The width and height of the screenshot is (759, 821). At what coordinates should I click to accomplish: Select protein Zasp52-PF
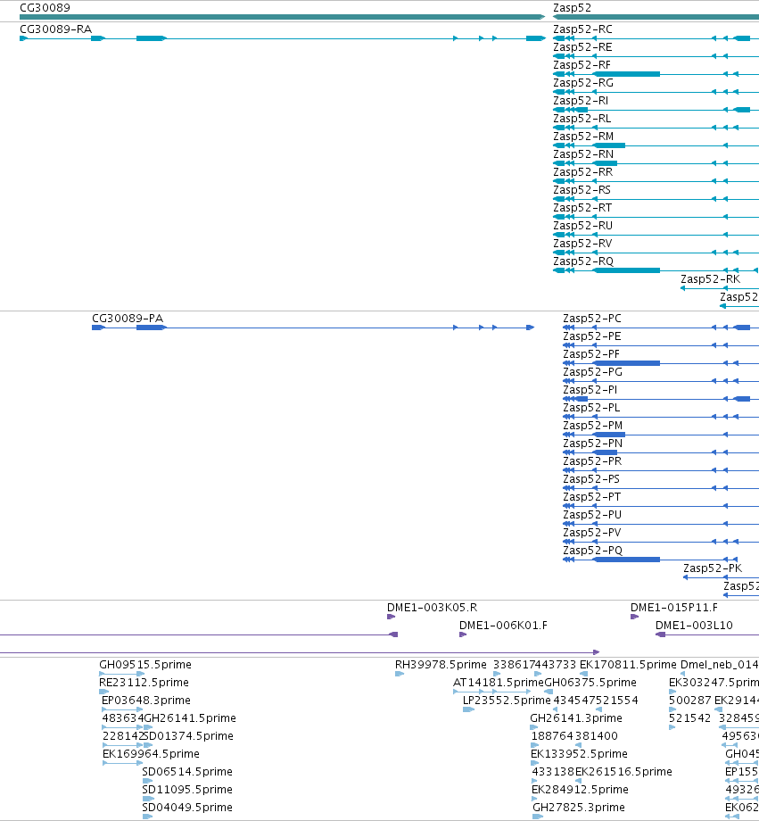(x=591, y=354)
